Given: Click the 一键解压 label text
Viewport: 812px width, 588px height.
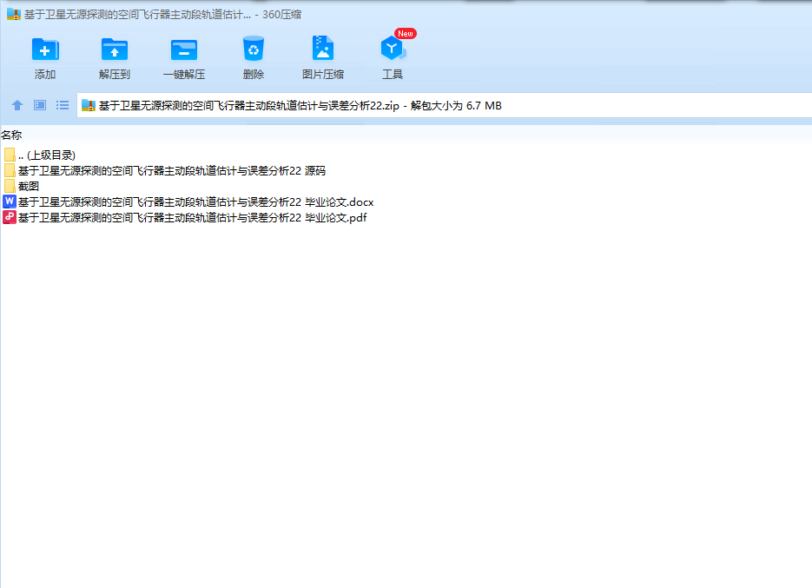Looking at the screenshot, I should [x=184, y=75].
